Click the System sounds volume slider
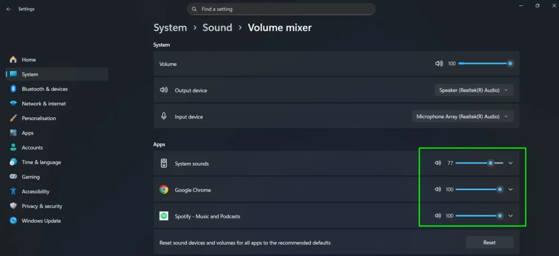 [x=479, y=163]
